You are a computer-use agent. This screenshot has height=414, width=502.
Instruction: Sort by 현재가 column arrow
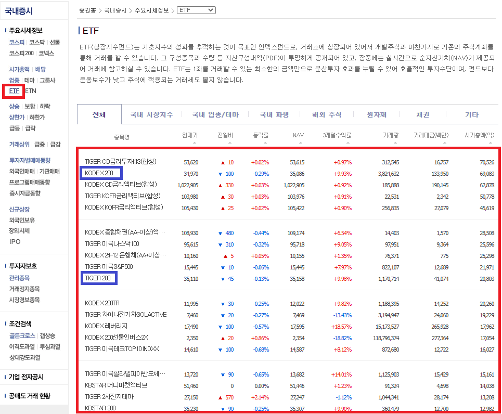pos(195,143)
